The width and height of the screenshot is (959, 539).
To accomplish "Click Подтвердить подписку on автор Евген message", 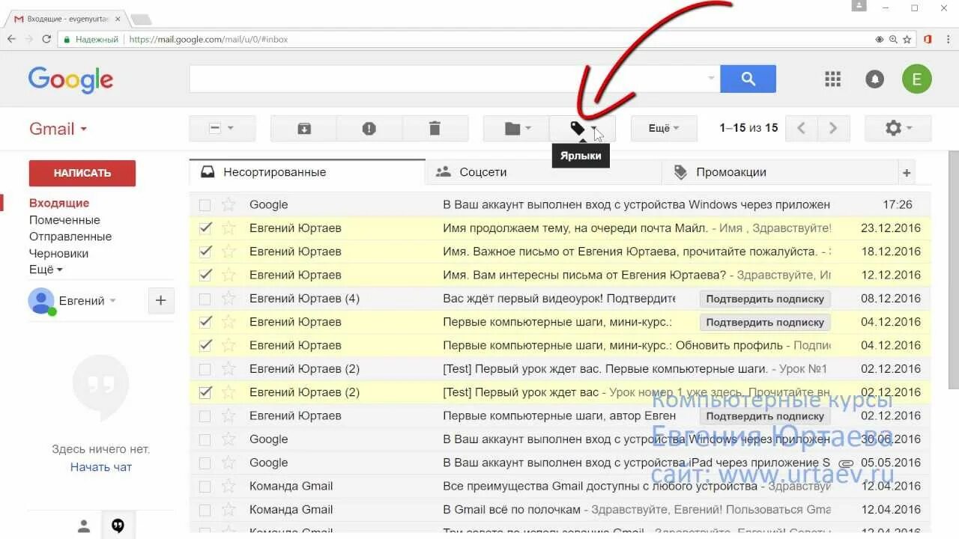I will pos(765,416).
